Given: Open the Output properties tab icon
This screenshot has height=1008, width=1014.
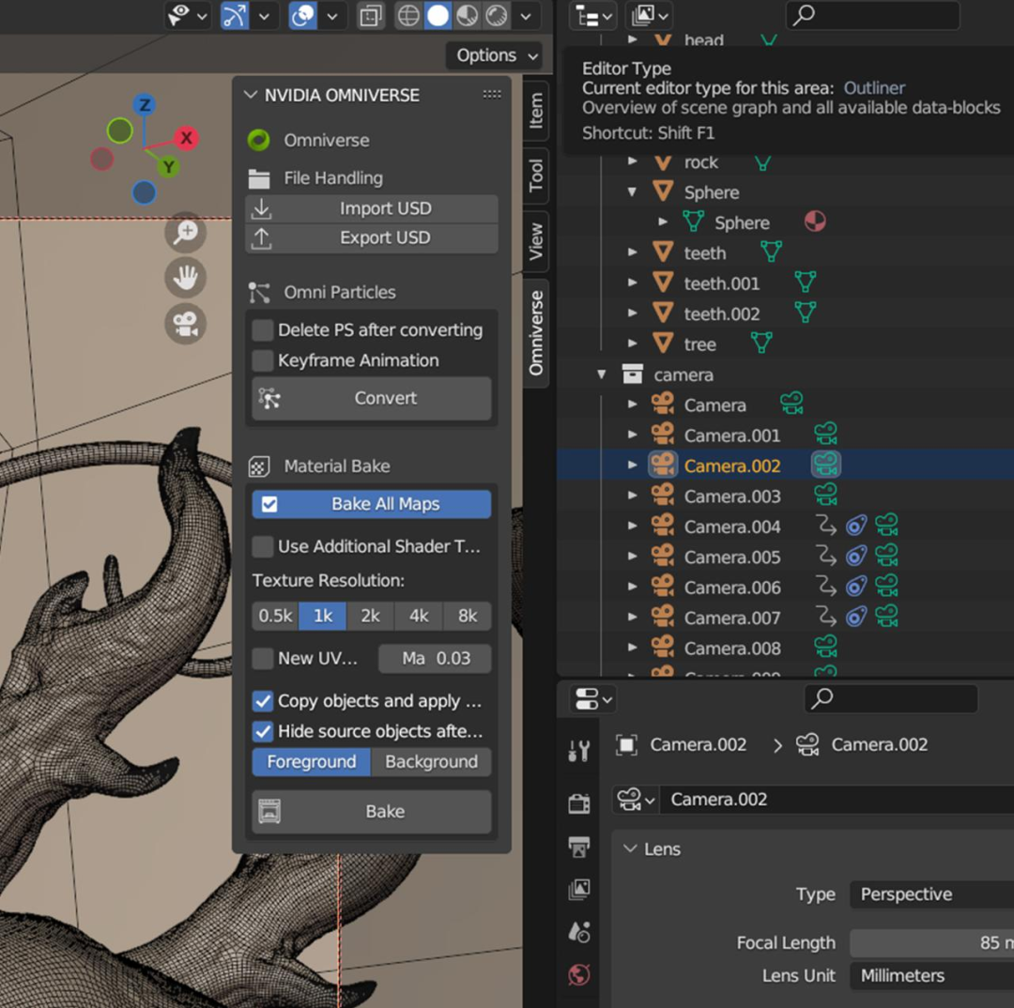Looking at the screenshot, I should coord(578,847).
